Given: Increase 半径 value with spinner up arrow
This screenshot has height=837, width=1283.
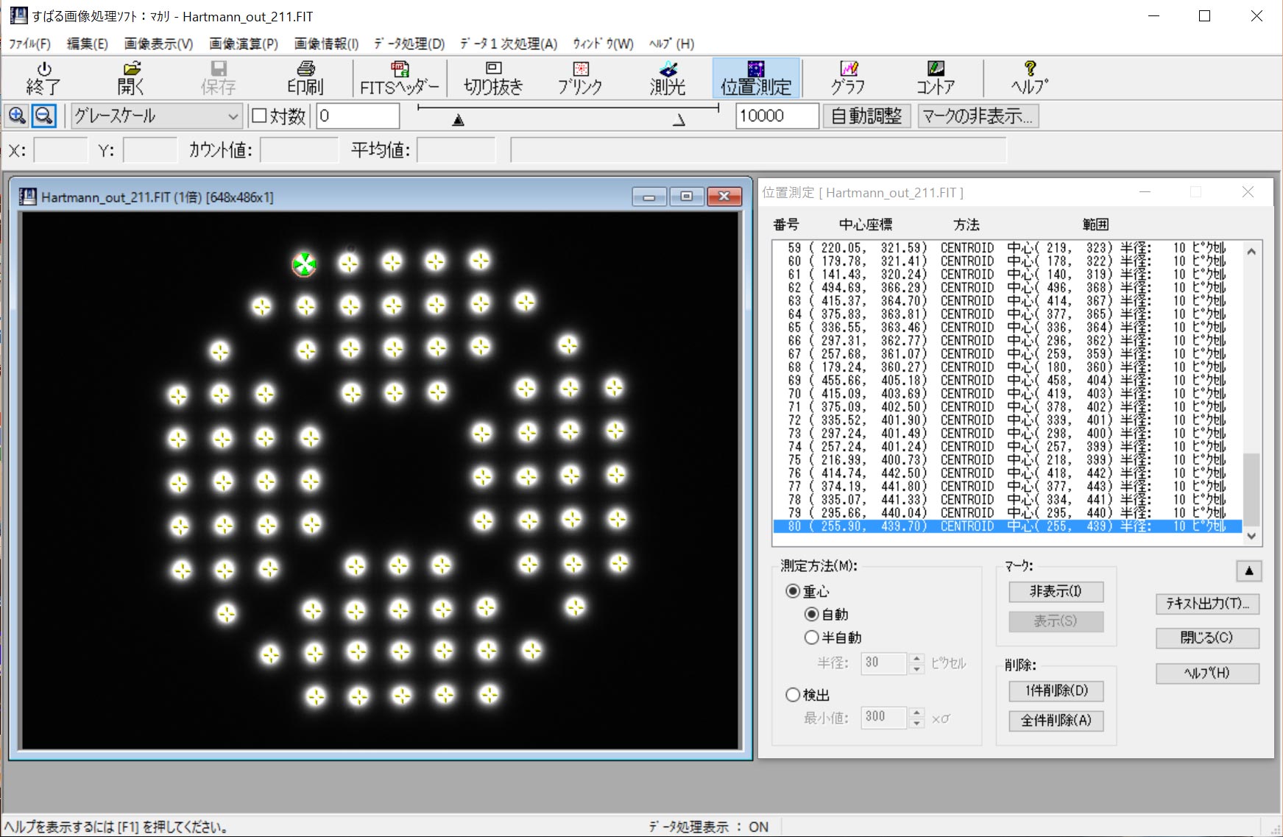Looking at the screenshot, I should pyautogui.click(x=916, y=658).
